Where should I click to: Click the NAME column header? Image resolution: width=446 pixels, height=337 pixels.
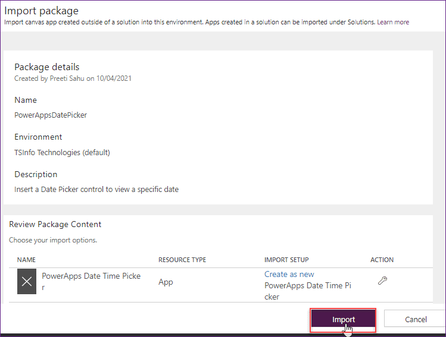tap(26, 260)
